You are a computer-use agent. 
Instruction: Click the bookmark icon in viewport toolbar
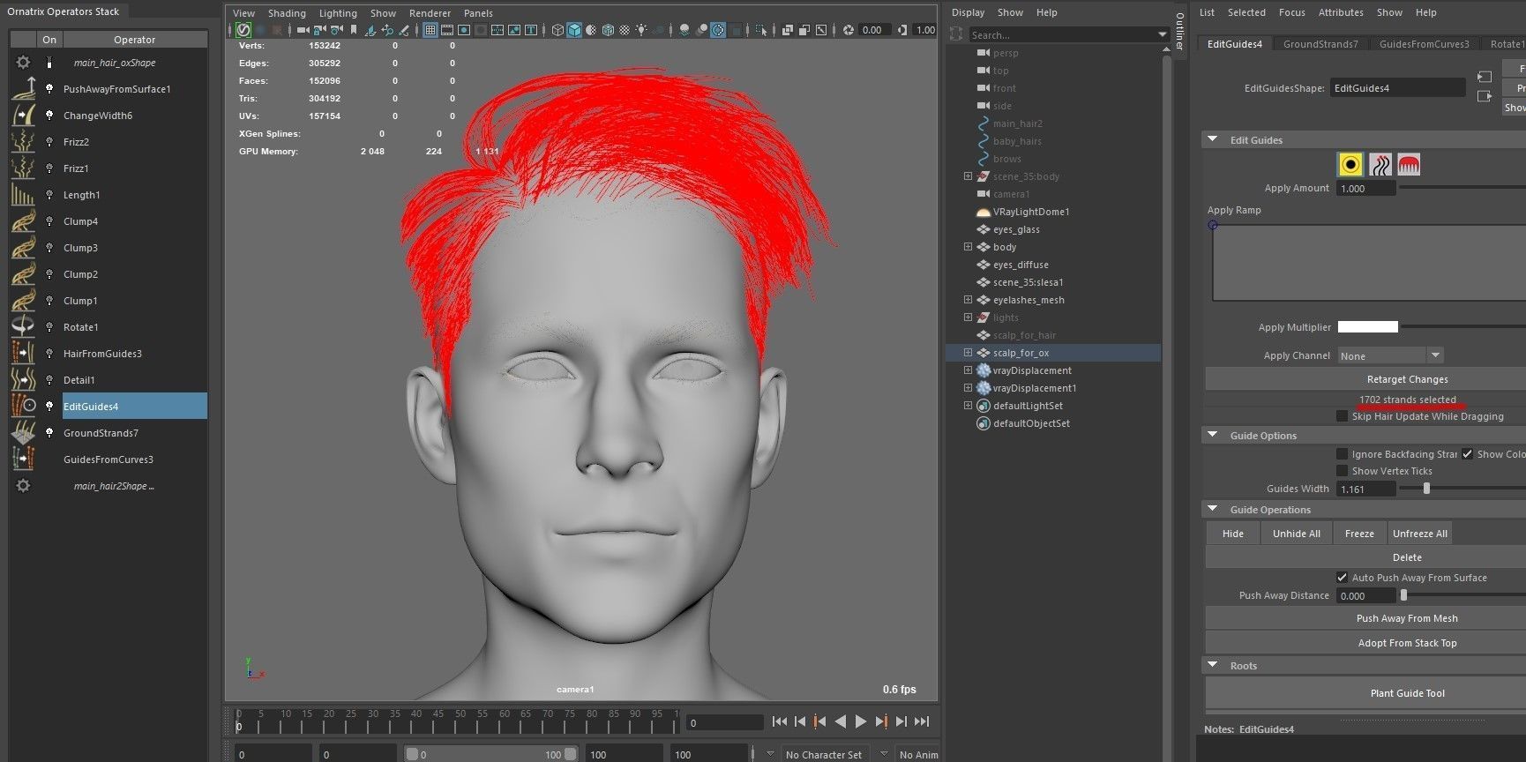tap(354, 30)
